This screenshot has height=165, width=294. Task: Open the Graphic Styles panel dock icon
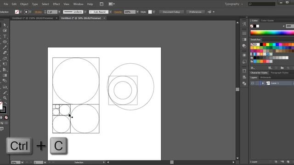pyautogui.click(x=244, y=61)
